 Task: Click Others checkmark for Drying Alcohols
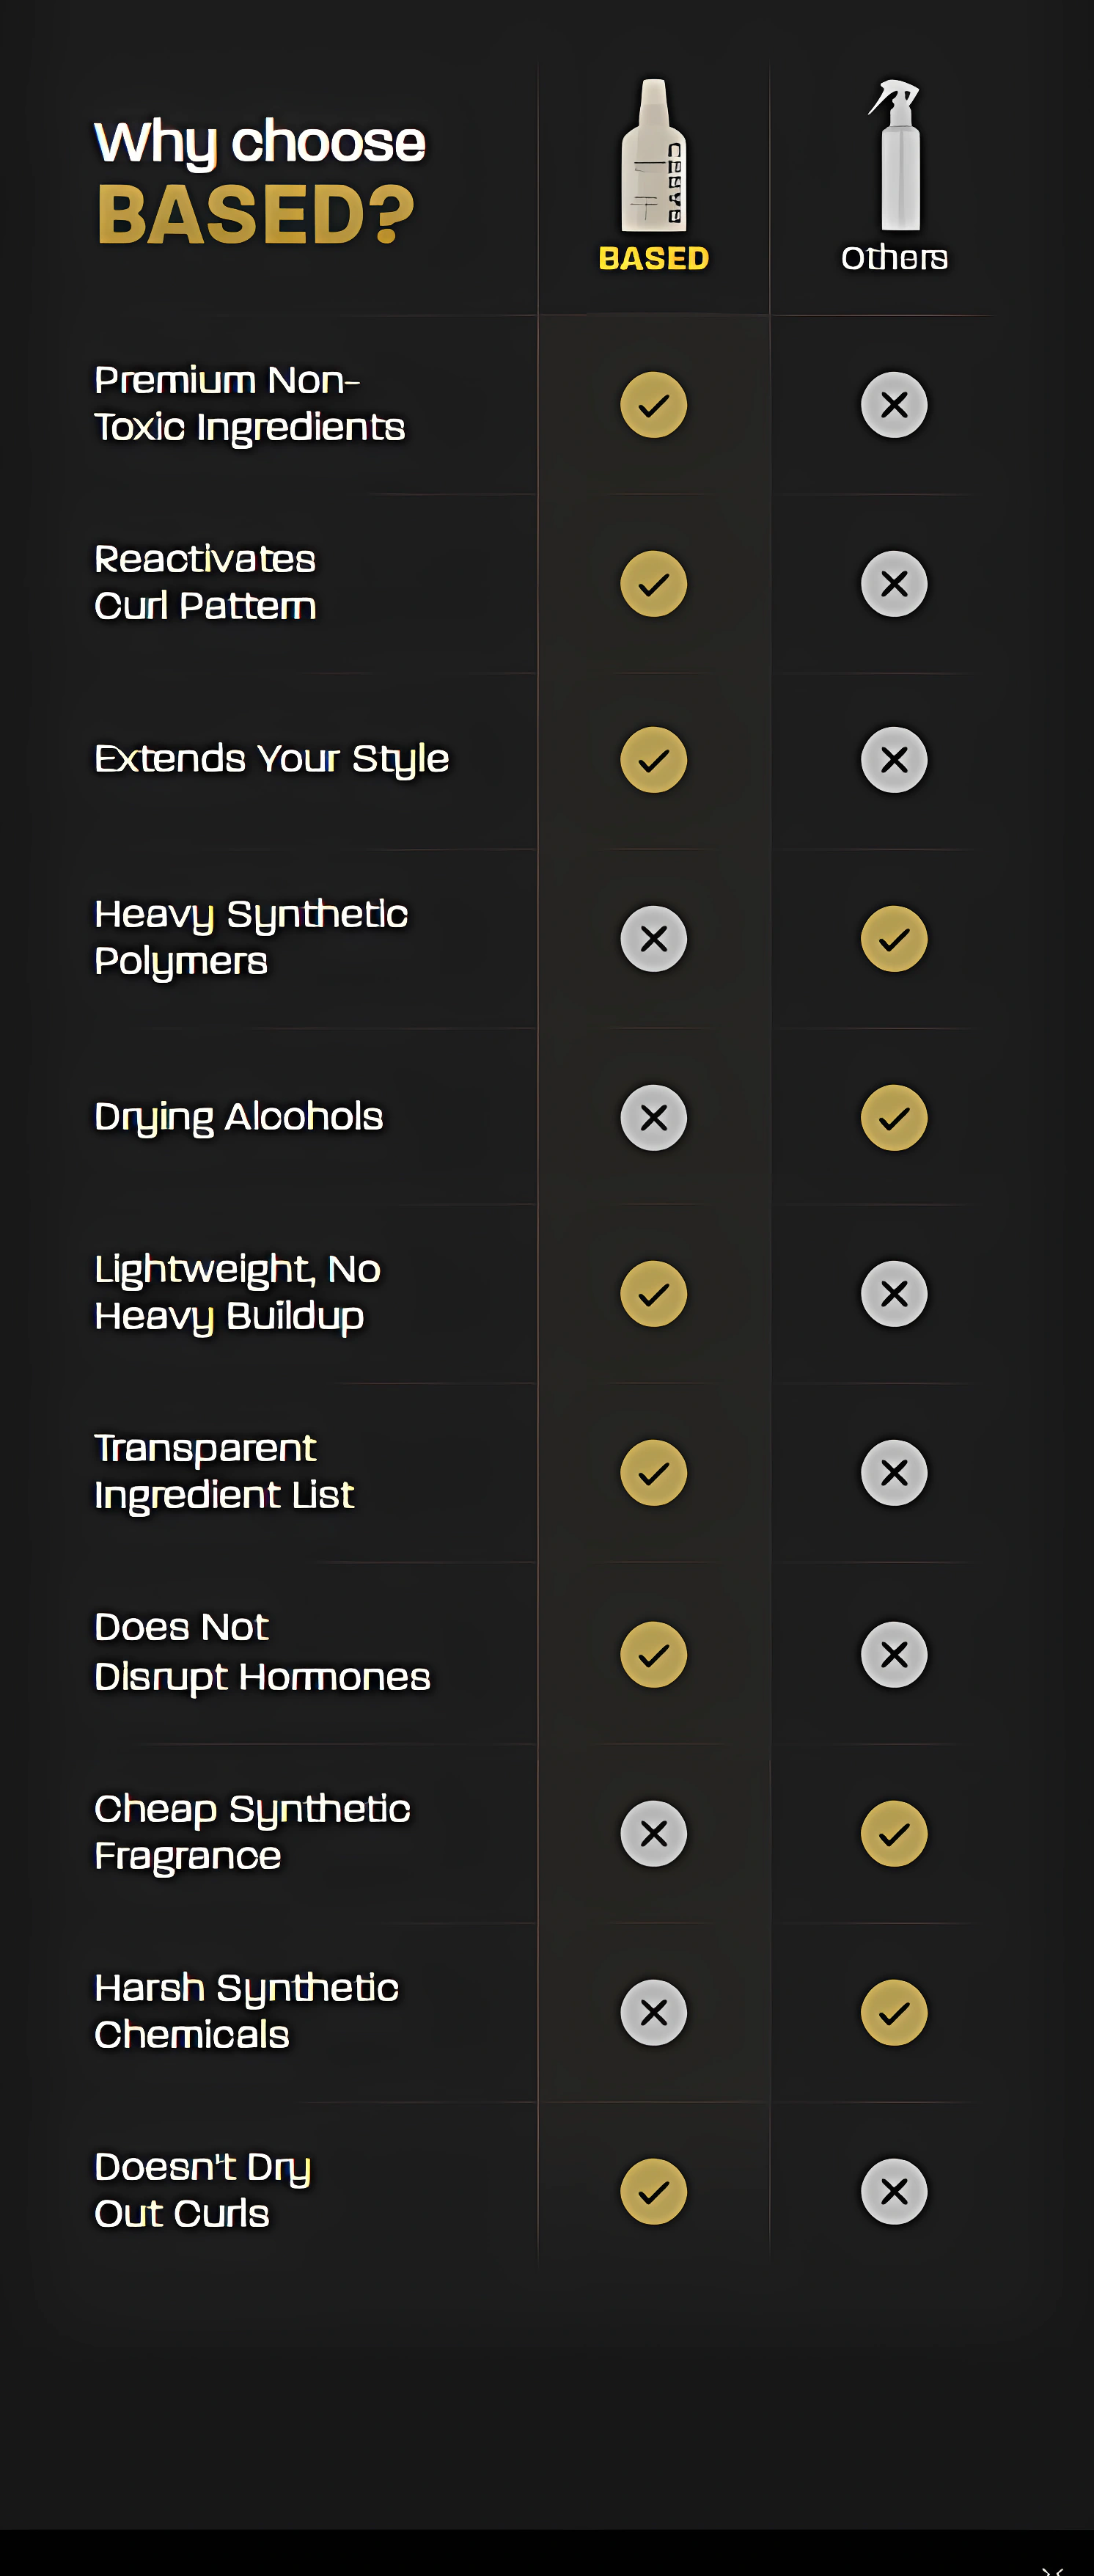[894, 1118]
